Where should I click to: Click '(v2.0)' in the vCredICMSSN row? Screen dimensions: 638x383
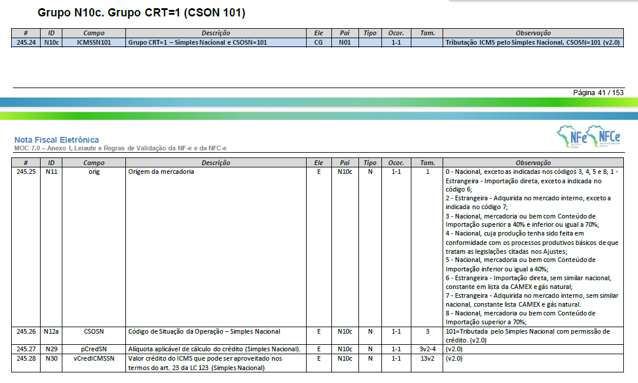pos(454,359)
